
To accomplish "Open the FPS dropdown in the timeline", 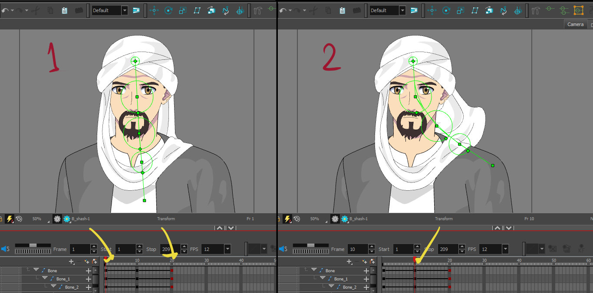I will [x=227, y=249].
